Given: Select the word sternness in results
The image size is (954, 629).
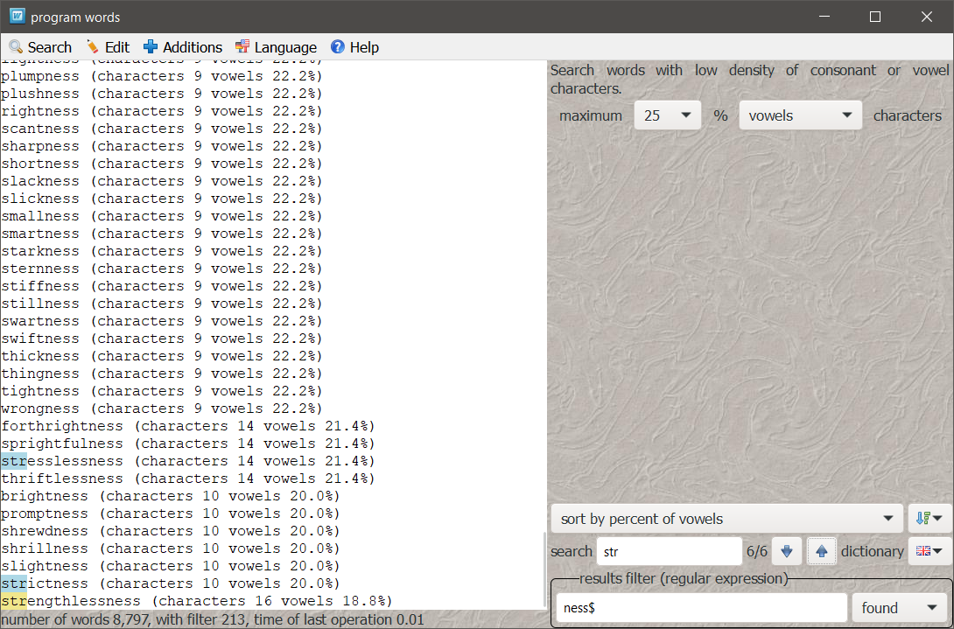Looking at the screenshot, I should 40,269.
